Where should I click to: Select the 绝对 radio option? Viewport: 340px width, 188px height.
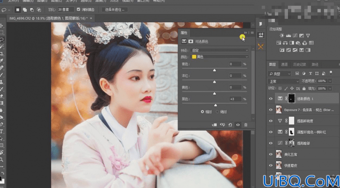pos(218,112)
